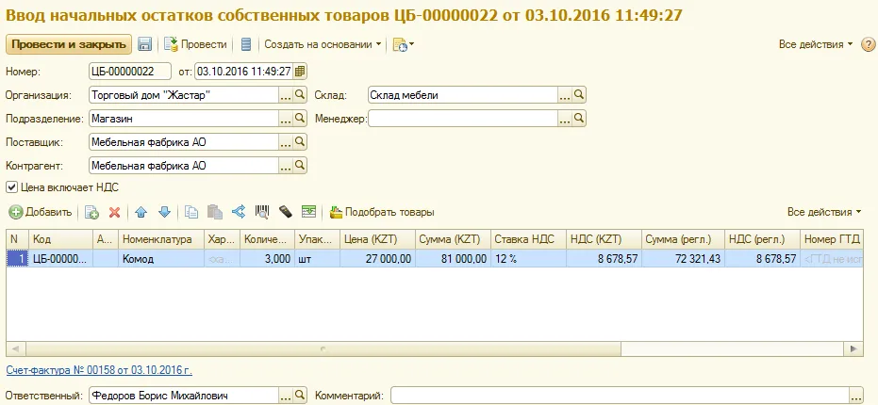Click the Цена (KZT) column header
Screen dimensions: 878x405
377,239
